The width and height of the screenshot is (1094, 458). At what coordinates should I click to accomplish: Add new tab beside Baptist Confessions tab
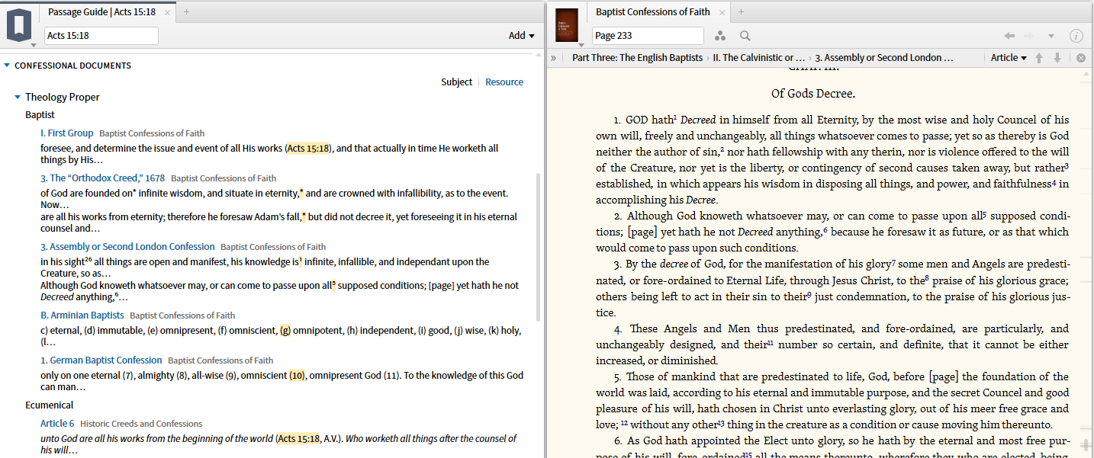point(741,11)
